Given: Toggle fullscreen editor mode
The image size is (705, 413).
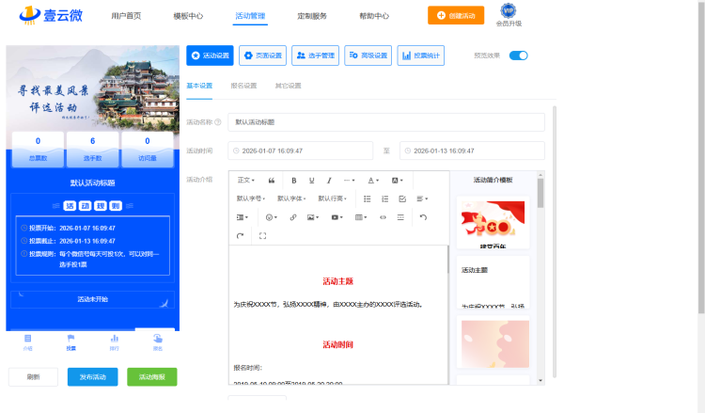Looking at the screenshot, I should (262, 236).
